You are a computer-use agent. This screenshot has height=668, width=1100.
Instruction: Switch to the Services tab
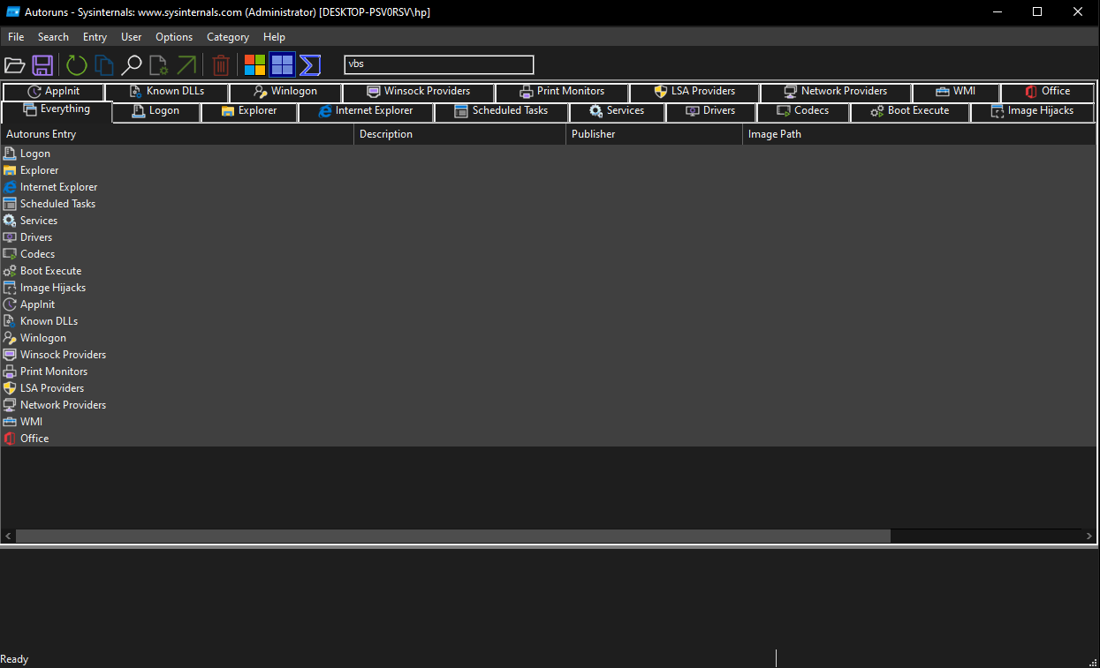coord(617,111)
